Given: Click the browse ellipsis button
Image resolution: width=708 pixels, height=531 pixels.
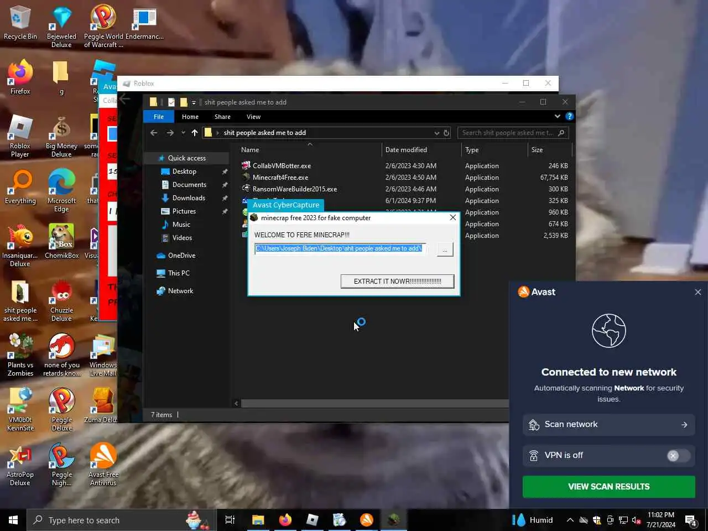Looking at the screenshot, I should coord(445,249).
